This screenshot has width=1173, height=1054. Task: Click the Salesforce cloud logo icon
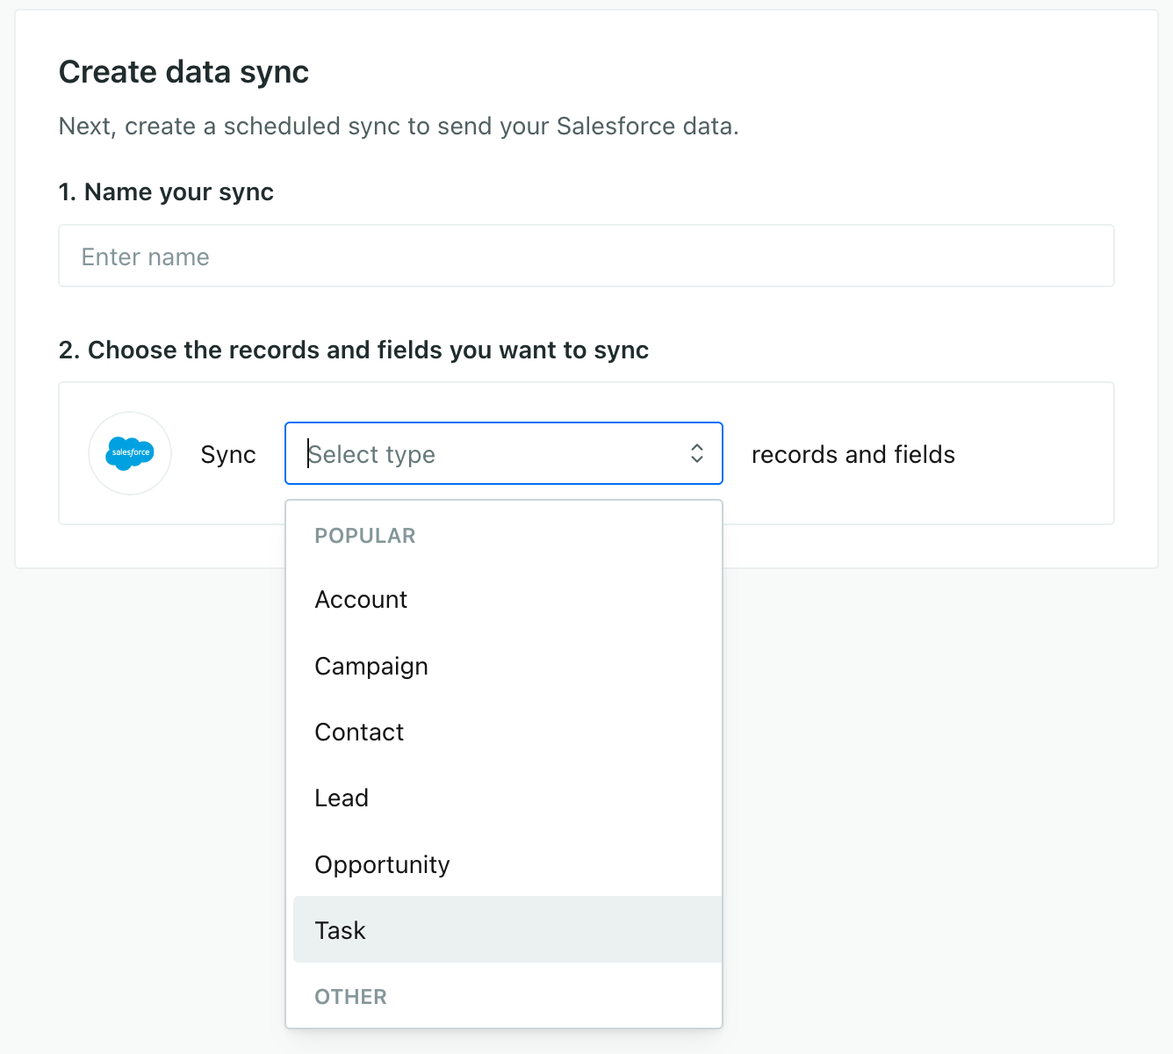coord(130,453)
